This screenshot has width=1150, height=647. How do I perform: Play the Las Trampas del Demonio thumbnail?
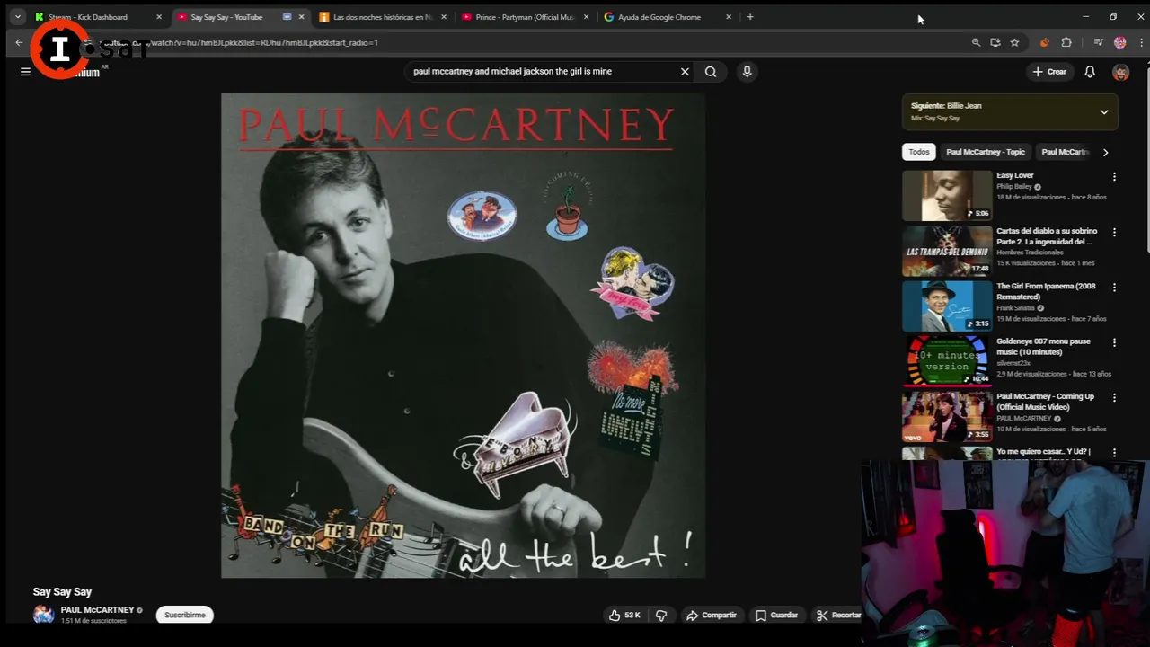(947, 251)
